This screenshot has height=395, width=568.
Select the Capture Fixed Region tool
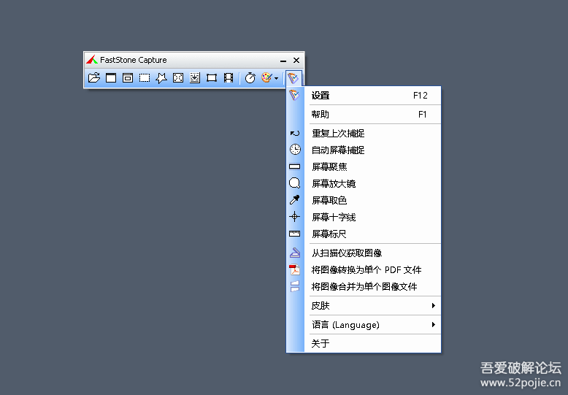coord(212,78)
